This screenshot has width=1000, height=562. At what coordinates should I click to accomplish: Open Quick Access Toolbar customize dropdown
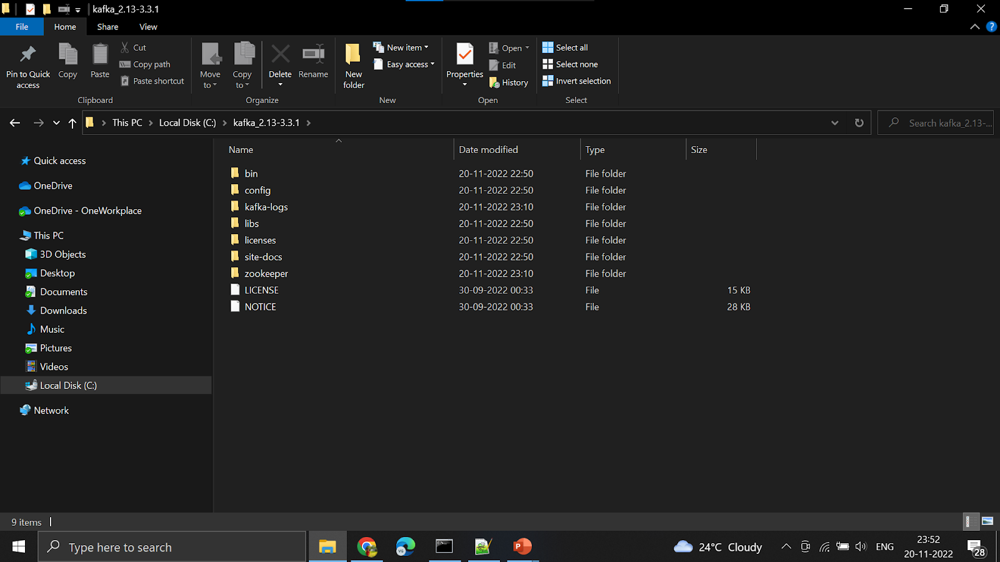point(77,9)
